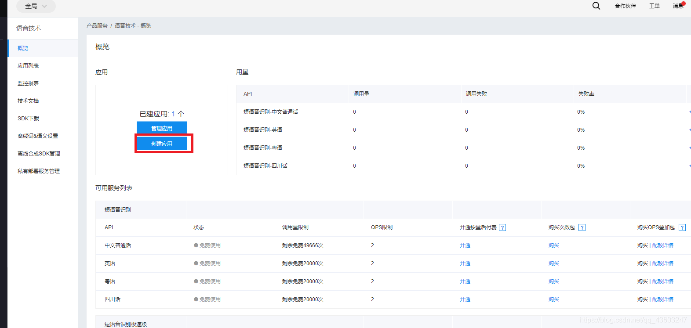Open 配额详情 for 粤语 row

click(x=663, y=281)
